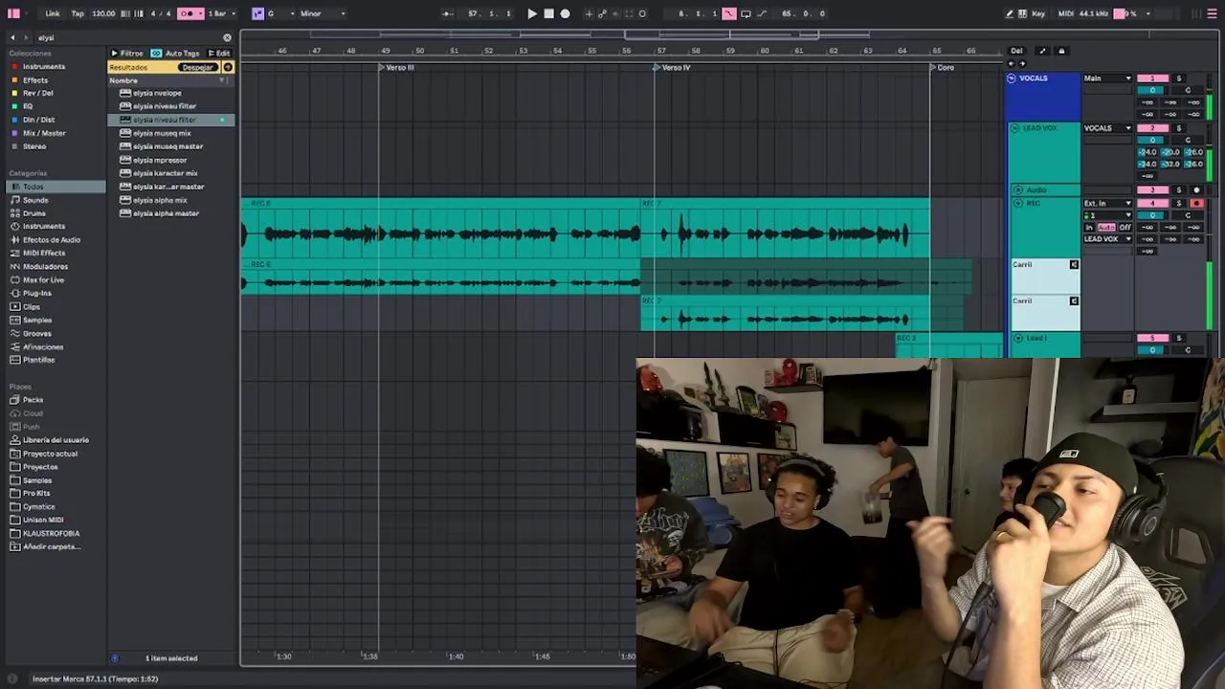This screenshot has width=1225, height=689.
Task: Open Samples category
Action: [x=37, y=320]
